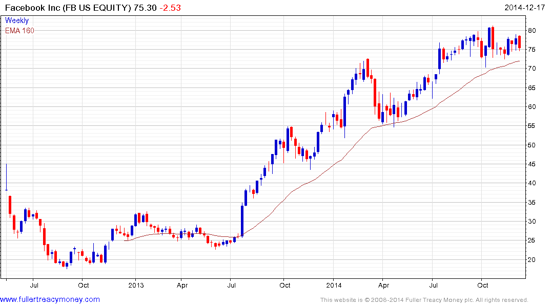Screen dimensions: 551x307
Task: Select the 40 price axis label
Action: coord(532,183)
